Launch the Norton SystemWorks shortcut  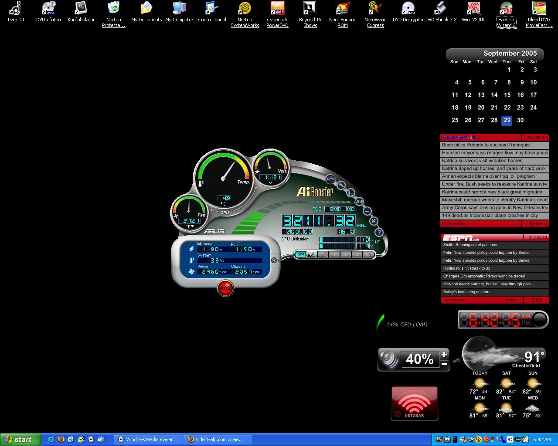point(245,14)
